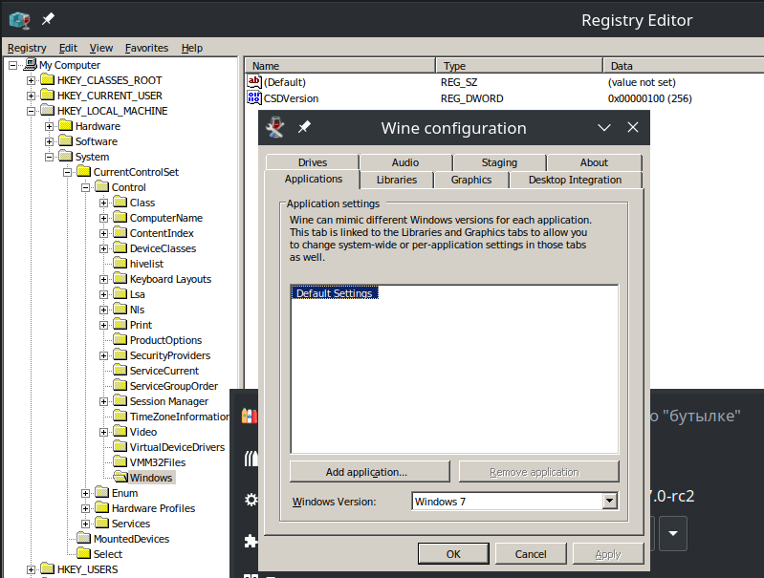Collapse the System key node
The height and width of the screenshot is (578, 764).
[49, 157]
